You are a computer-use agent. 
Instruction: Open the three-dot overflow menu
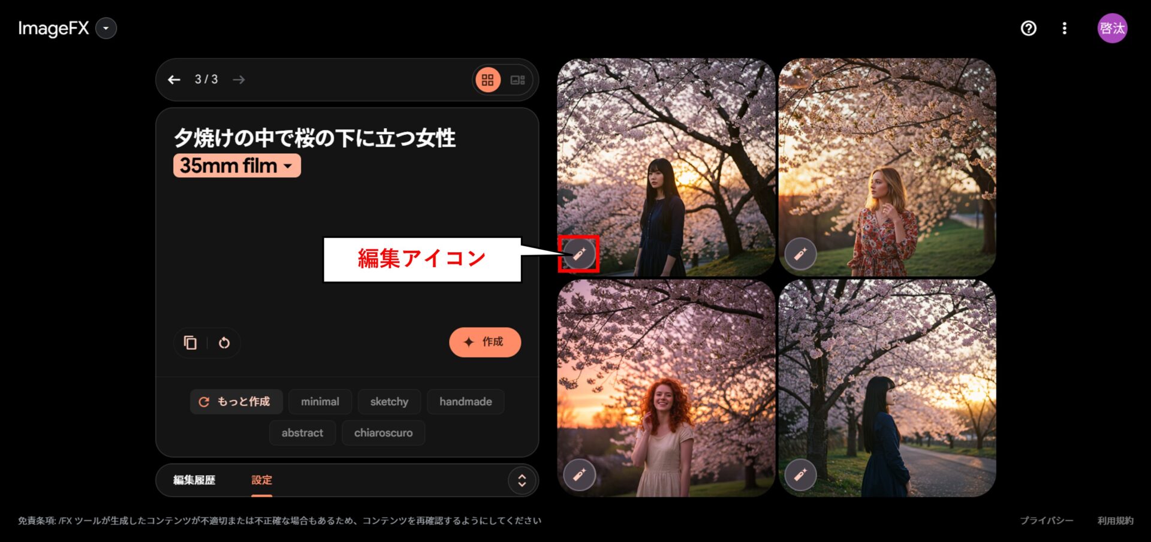click(x=1065, y=28)
